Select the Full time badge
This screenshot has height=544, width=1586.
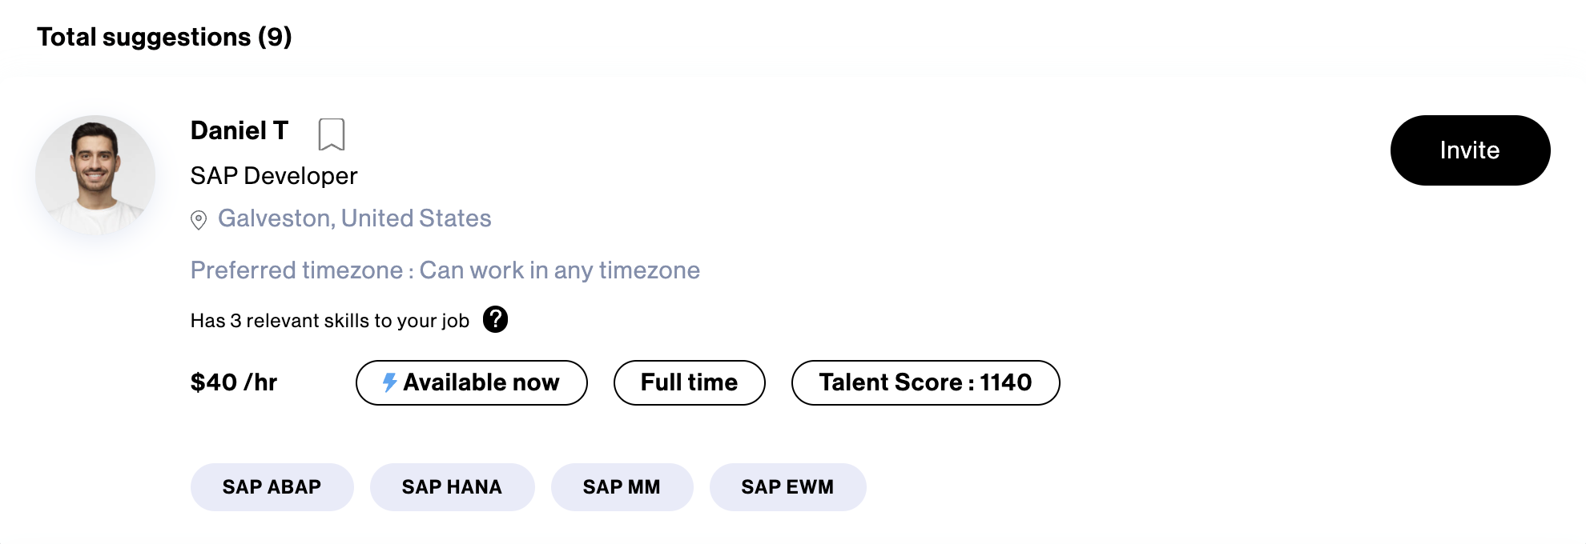689,382
